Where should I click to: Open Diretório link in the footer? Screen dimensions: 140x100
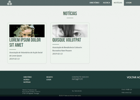point(28,77)
